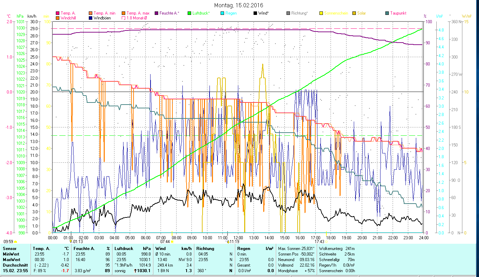Click the Luftdruck column header
The image size is (479, 277).
point(124,249)
